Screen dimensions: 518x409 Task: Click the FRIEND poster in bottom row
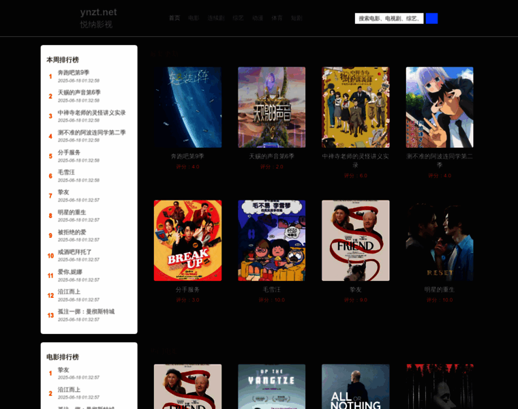(187, 387)
